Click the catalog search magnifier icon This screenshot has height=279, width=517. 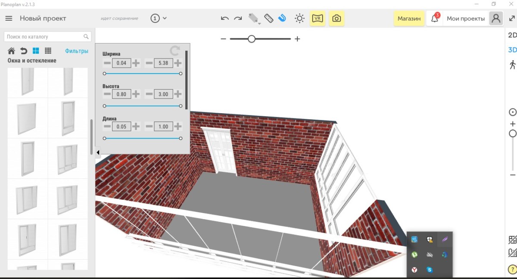(86, 37)
